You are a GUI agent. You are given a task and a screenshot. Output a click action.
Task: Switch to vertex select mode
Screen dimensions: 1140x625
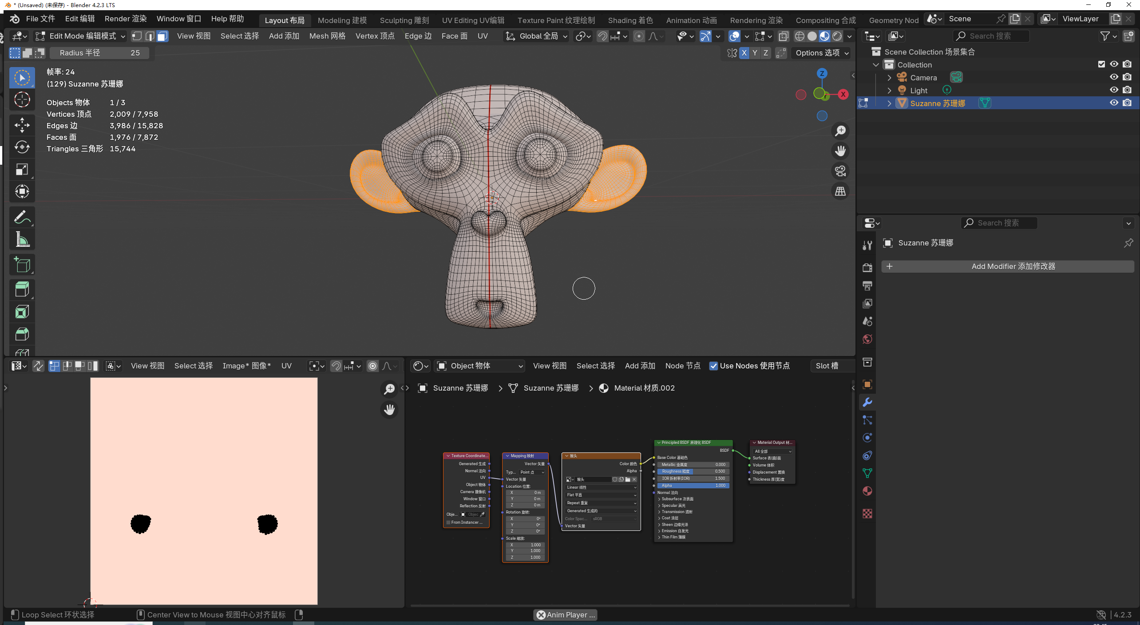coord(137,36)
